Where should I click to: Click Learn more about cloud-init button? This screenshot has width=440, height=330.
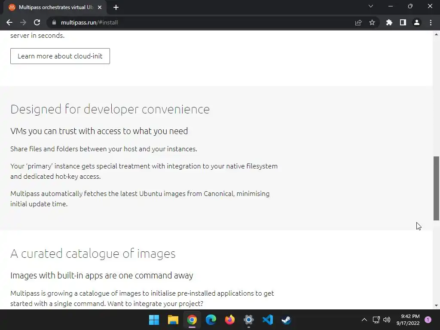tap(60, 56)
